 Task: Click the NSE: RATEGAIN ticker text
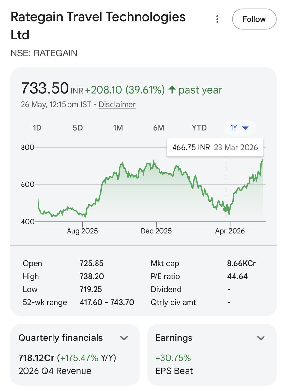coord(44,53)
